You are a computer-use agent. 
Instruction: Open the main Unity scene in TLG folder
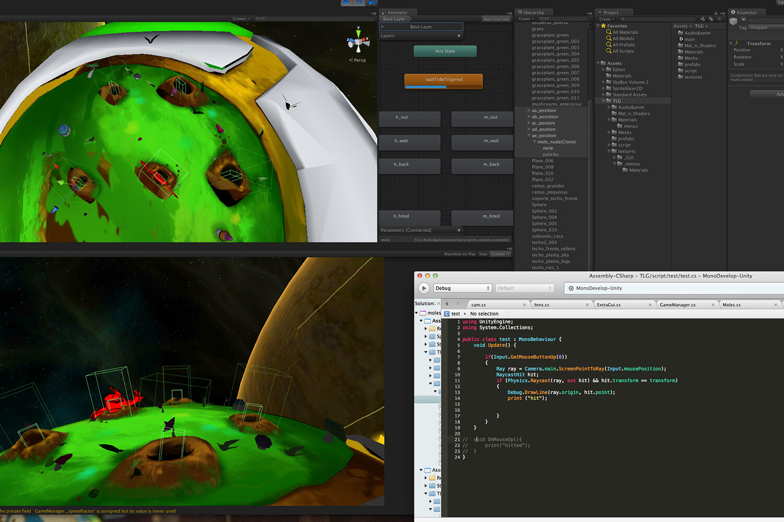point(689,39)
